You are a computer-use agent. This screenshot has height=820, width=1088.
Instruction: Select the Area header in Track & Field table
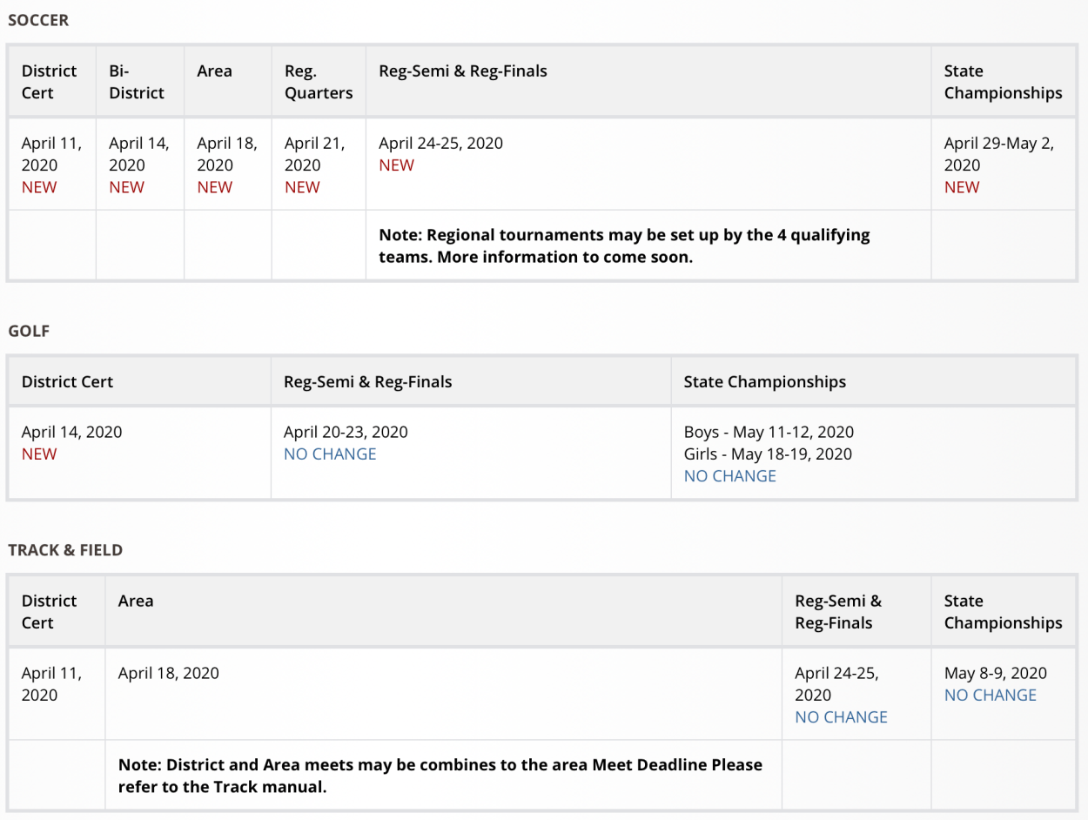click(x=136, y=601)
